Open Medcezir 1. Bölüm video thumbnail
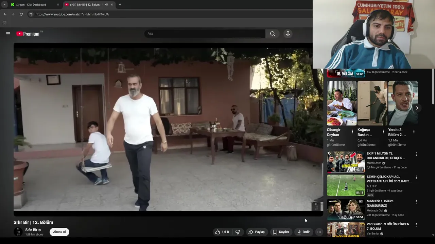Image resolution: width=435 pixels, height=244 pixels. pos(346,209)
